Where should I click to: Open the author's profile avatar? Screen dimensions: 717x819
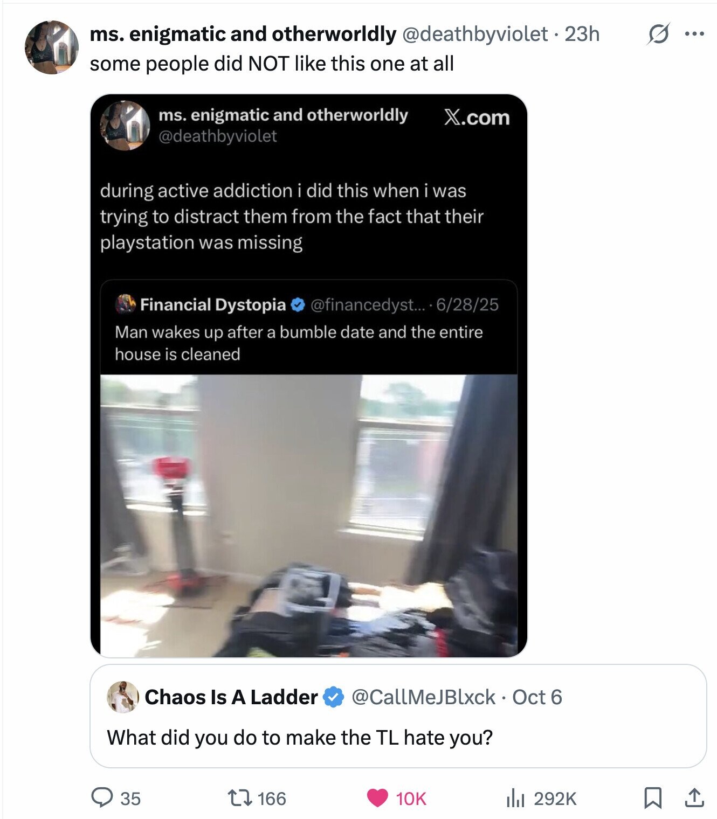point(52,47)
